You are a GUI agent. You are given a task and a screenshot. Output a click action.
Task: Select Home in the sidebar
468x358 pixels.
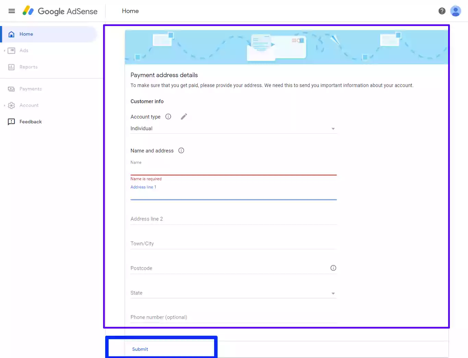coord(26,34)
